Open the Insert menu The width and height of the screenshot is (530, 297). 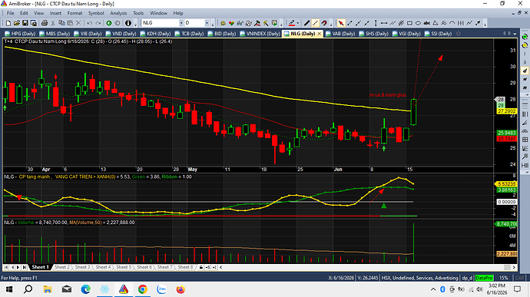(55, 13)
